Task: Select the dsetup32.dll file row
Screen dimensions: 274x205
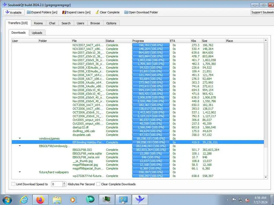Action: [138, 127]
